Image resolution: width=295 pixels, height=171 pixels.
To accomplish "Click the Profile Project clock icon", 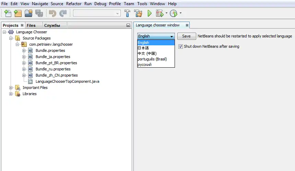I will tap(174, 13).
